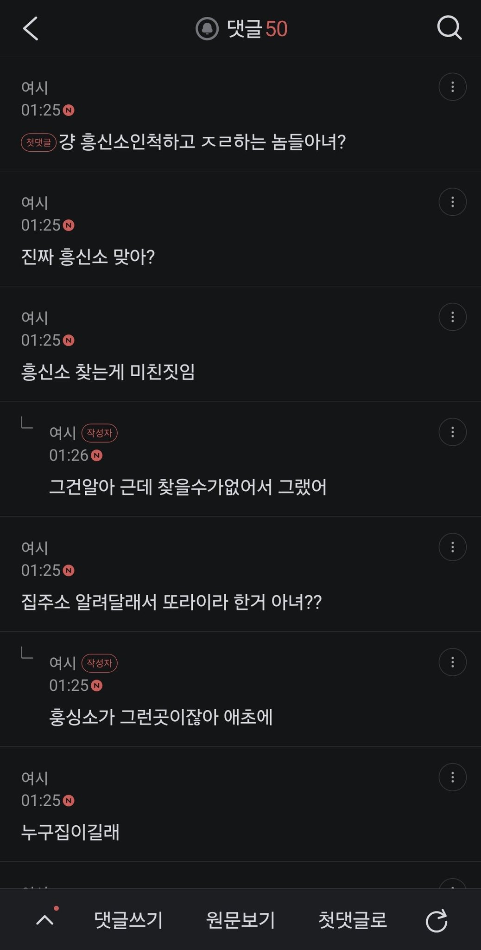
Task: Open options menu for the 첫댓글 comment
Action: point(452,87)
